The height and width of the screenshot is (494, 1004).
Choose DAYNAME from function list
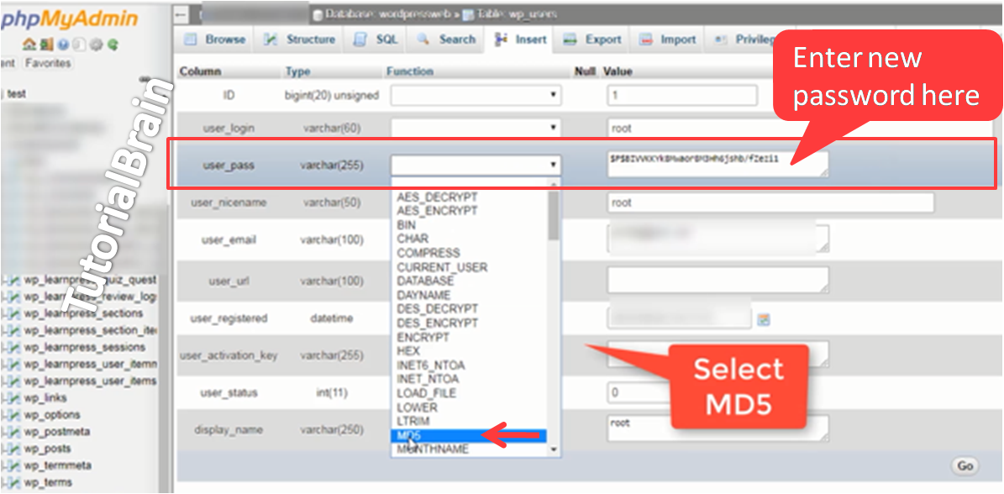(x=469, y=295)
